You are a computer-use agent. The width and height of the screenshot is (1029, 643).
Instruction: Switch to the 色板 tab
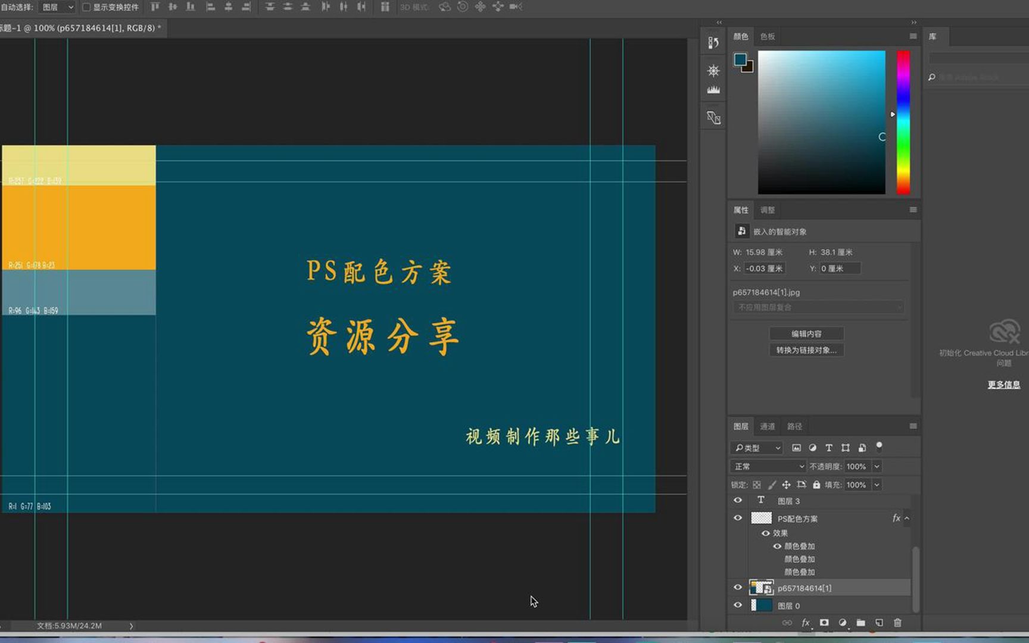(768, 36)
